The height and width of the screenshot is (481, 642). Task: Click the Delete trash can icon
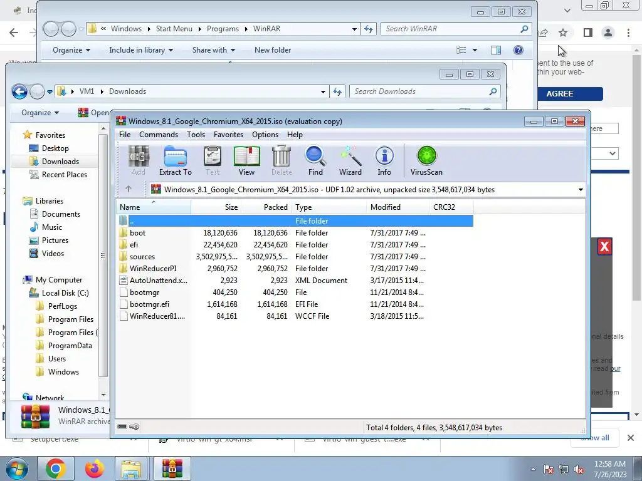click(282, 161)
